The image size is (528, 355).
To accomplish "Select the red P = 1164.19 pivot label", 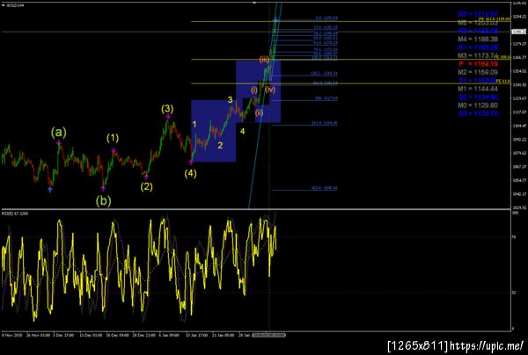I will pyautogui.click(x=478, y=64).
